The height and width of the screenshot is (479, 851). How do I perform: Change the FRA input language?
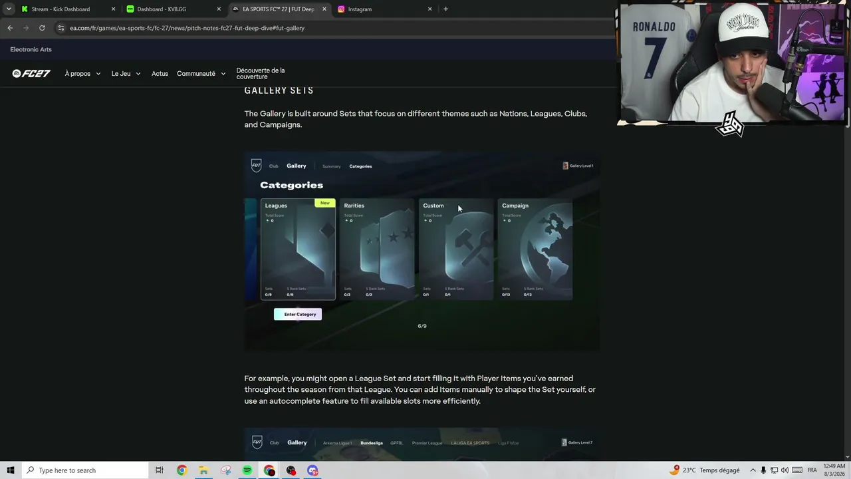[x=812, y=470]
